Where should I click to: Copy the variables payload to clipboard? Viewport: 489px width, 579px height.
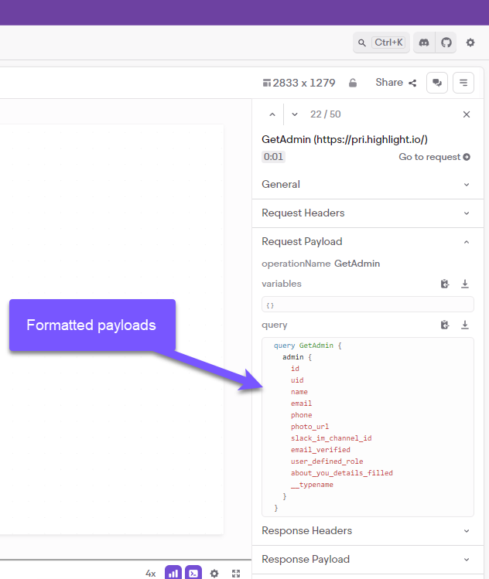point(445,284)
